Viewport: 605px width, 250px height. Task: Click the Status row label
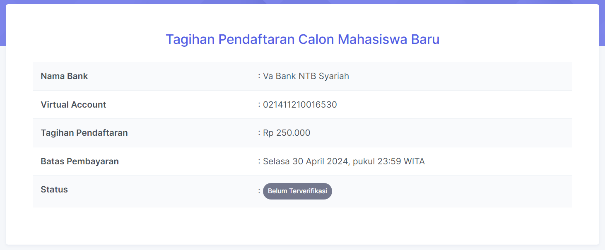coord(54,190)
